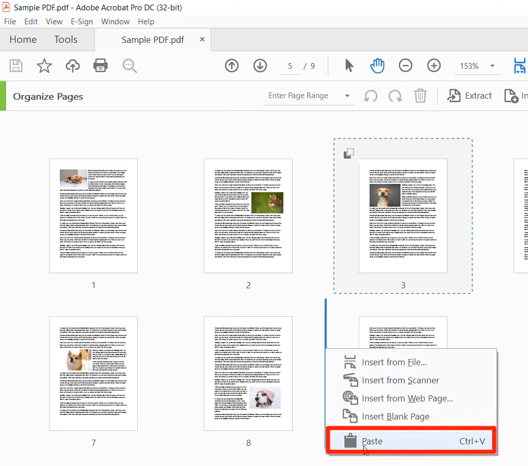528x466 pixels.
Task: Select page 1 thumbnail
Action: click(93, 216)
